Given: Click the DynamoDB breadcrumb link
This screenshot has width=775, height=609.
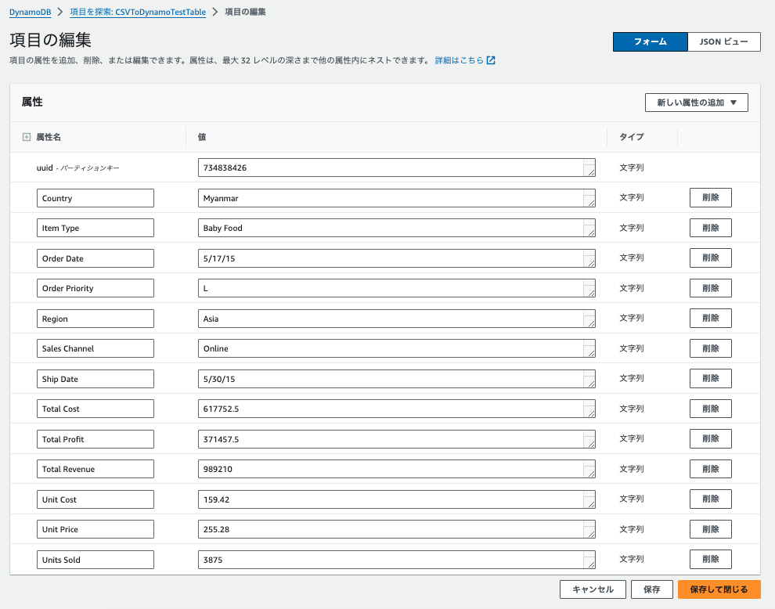Looking at the screenshot, I should point(31,13).
